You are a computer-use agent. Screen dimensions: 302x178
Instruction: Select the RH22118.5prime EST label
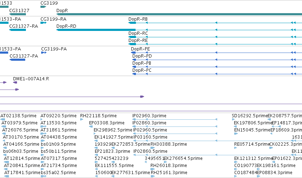click(x=98, y=116)
